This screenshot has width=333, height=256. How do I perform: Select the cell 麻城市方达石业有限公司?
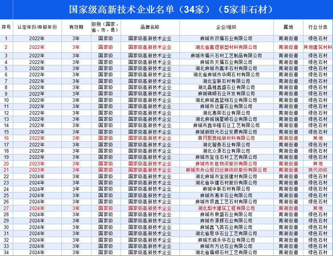[226, 246]
